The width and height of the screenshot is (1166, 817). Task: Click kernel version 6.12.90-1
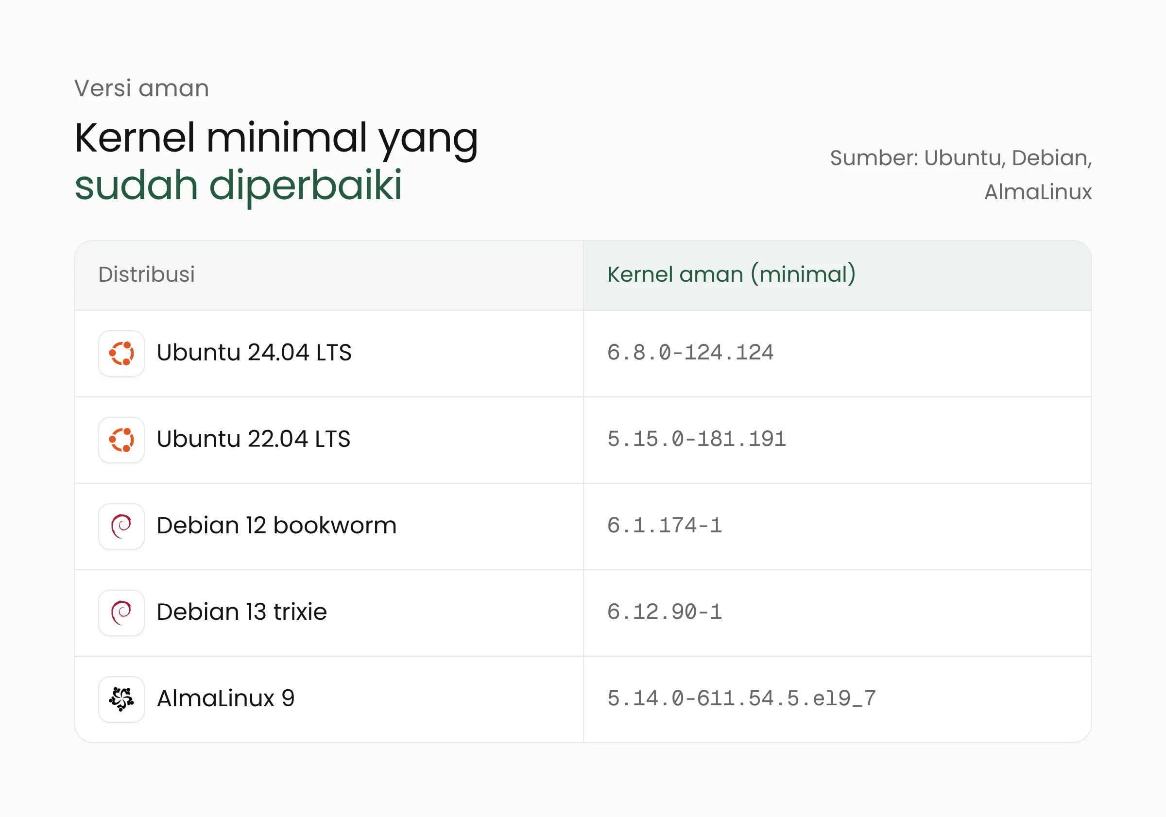tap(664, 612)
